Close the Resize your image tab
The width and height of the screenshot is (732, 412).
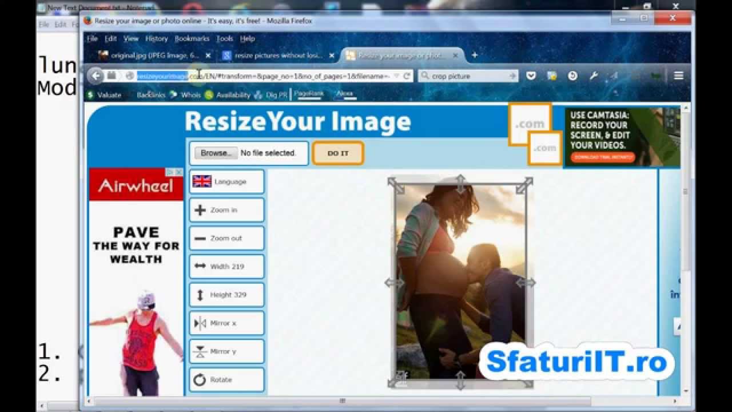(x=455, y=56)
